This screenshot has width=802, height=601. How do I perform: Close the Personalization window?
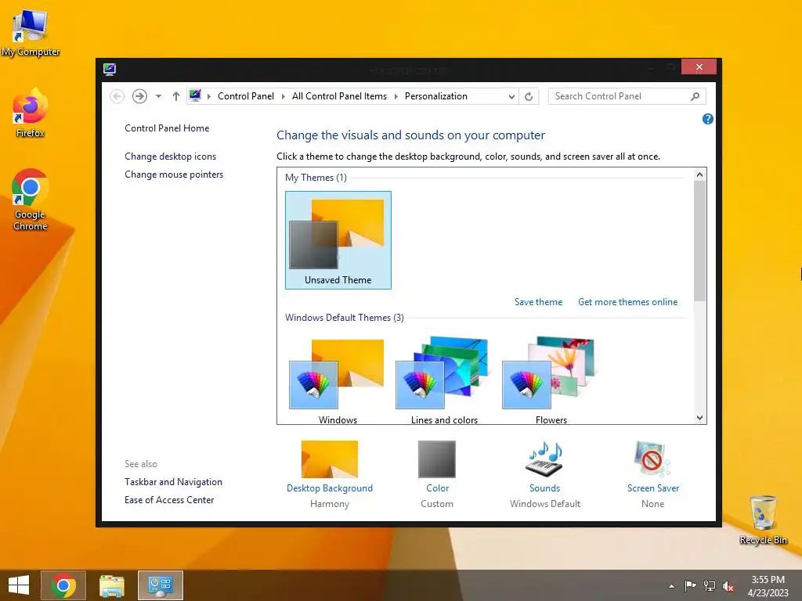[x=699, y=67]
